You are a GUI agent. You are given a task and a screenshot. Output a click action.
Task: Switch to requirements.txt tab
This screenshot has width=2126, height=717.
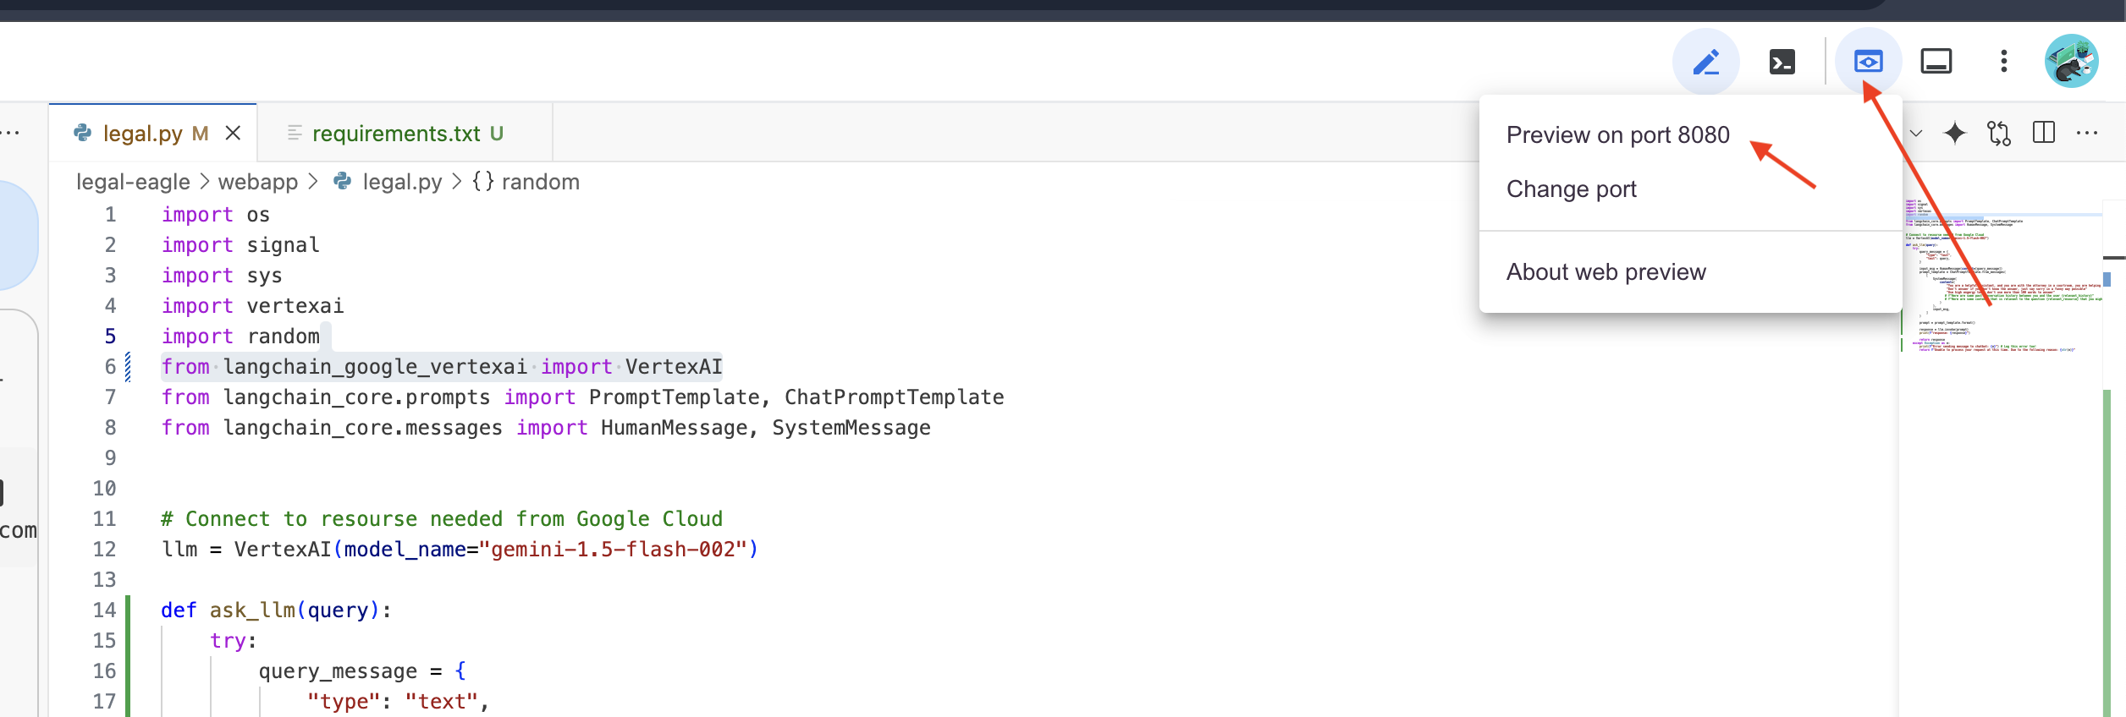[x=395, y=134]
